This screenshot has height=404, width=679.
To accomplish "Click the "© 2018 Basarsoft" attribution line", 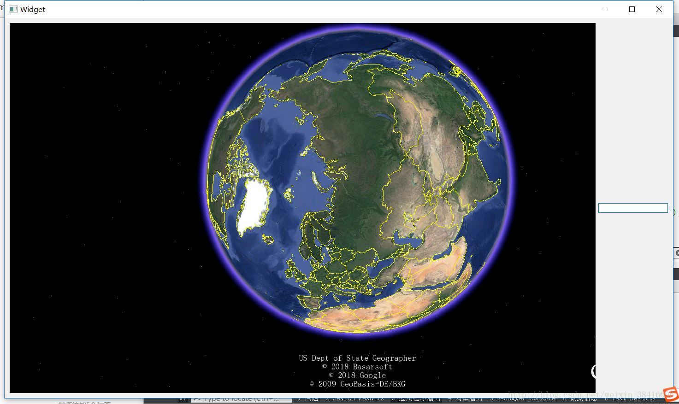I will [357, 367].
